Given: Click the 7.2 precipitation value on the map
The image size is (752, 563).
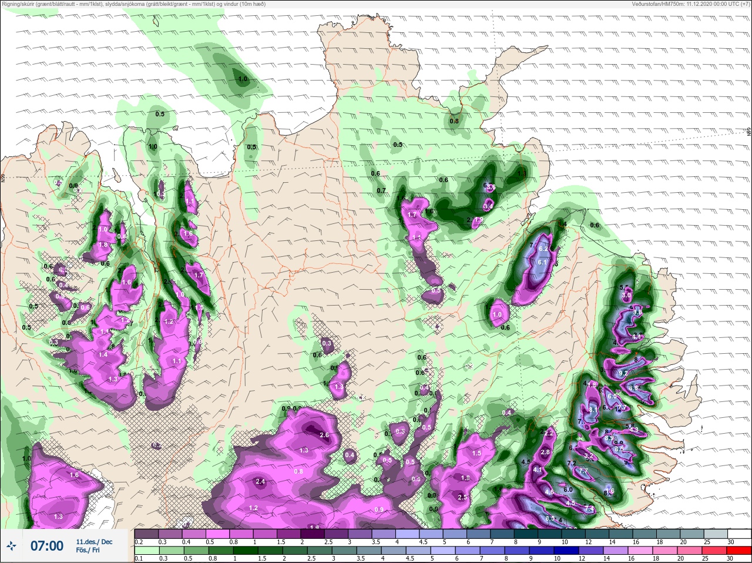Looking at the screenshot, I should [572, 463].
